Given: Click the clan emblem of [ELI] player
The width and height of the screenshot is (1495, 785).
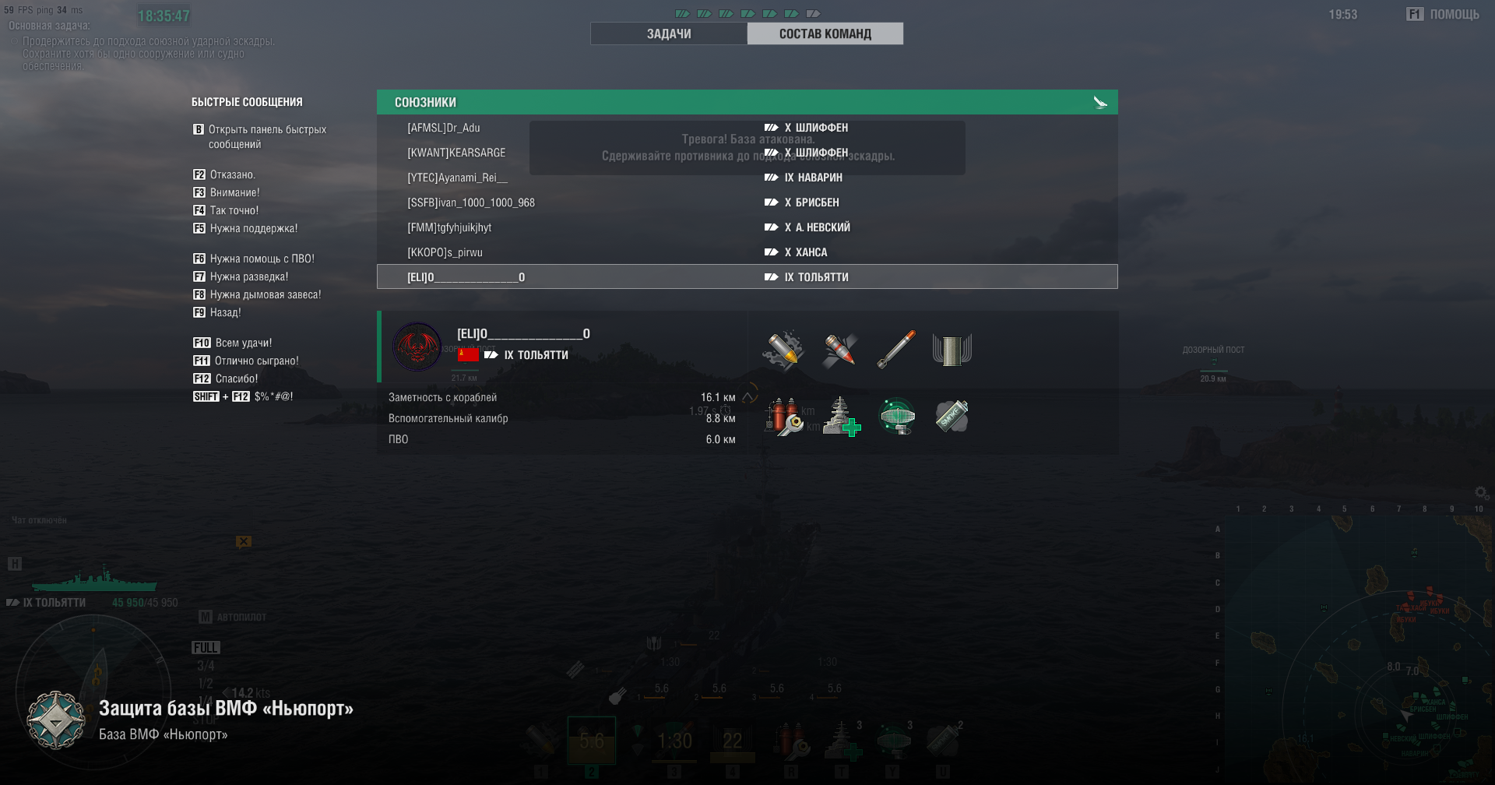Looking at the screenshot, I should 417,347.
